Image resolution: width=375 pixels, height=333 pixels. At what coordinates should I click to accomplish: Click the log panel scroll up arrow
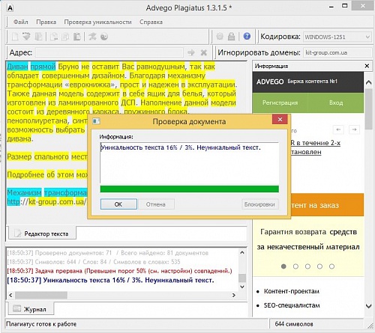[x=242, y=252]
